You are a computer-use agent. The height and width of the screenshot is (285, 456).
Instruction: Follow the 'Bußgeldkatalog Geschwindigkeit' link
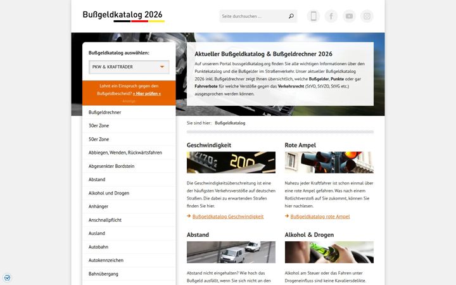pyautogui.click(x=228, y=217)
